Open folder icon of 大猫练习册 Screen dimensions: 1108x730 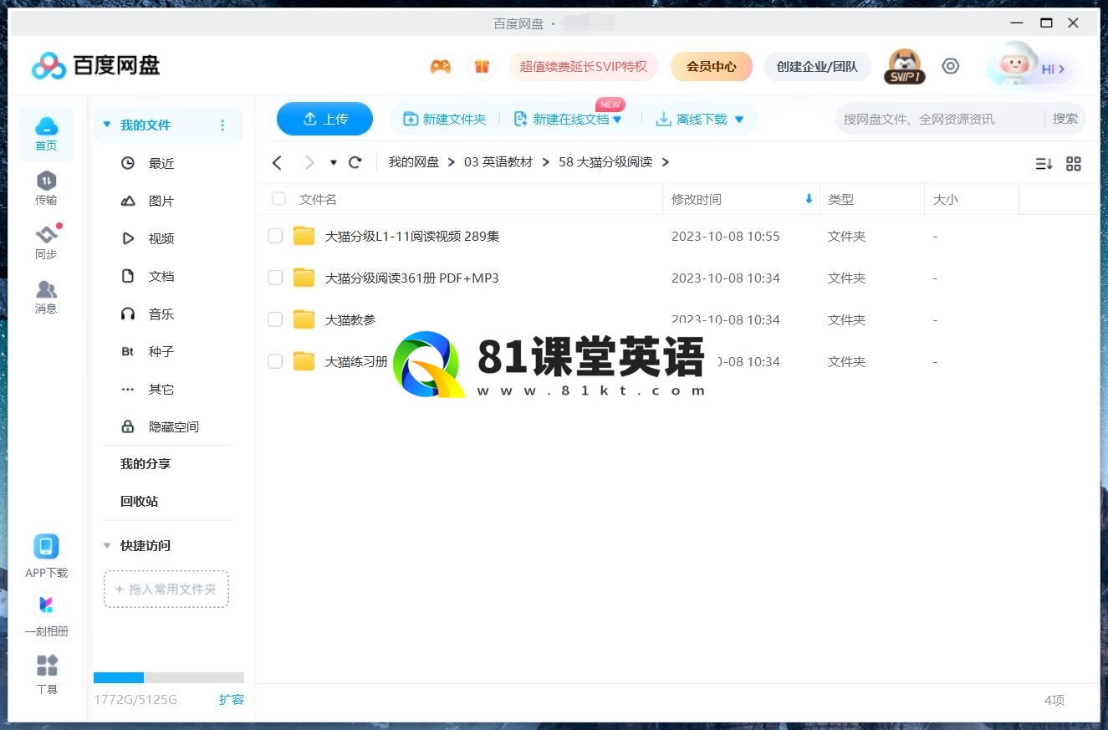(304, 361)
